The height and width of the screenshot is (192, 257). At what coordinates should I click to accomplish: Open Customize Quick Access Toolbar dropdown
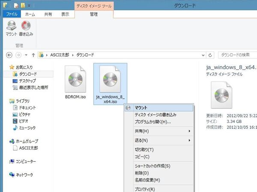point(29,6)
